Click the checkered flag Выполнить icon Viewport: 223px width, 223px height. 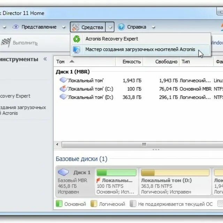pos(6,43)
